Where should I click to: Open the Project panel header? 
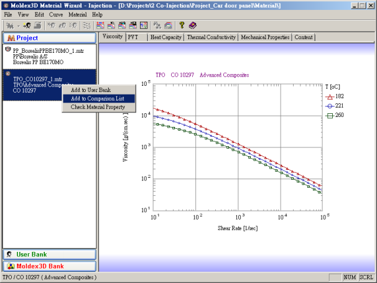(50, 38)
